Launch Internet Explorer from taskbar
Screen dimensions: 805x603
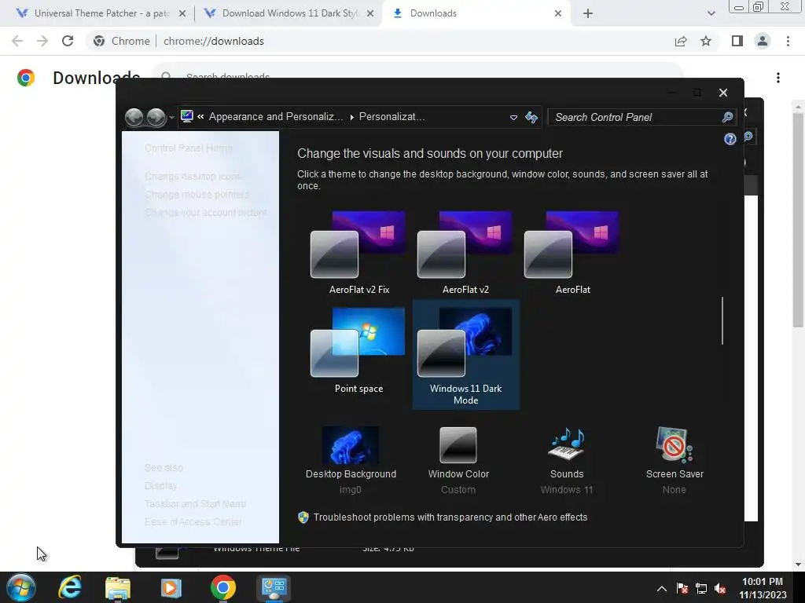(x=70, y=587)
